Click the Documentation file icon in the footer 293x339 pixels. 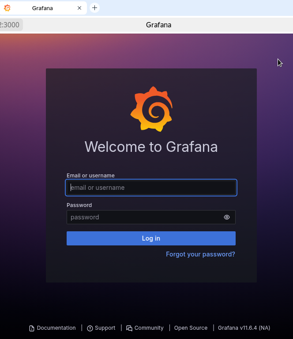pos(32,328)
